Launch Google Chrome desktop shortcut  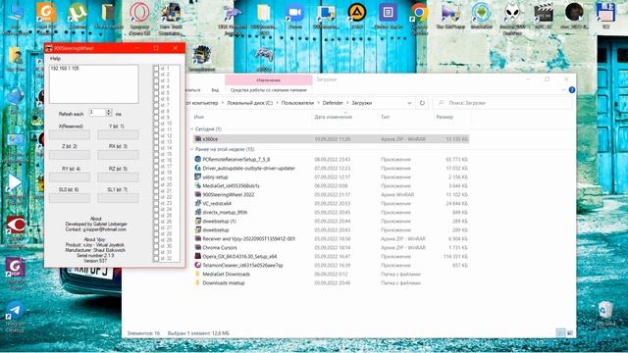pos(419,13)
